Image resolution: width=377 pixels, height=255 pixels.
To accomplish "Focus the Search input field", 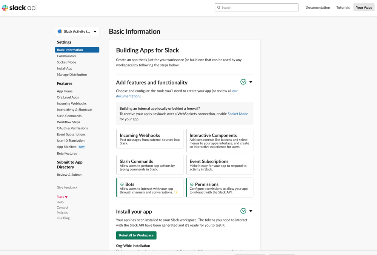I will point(257,8).
